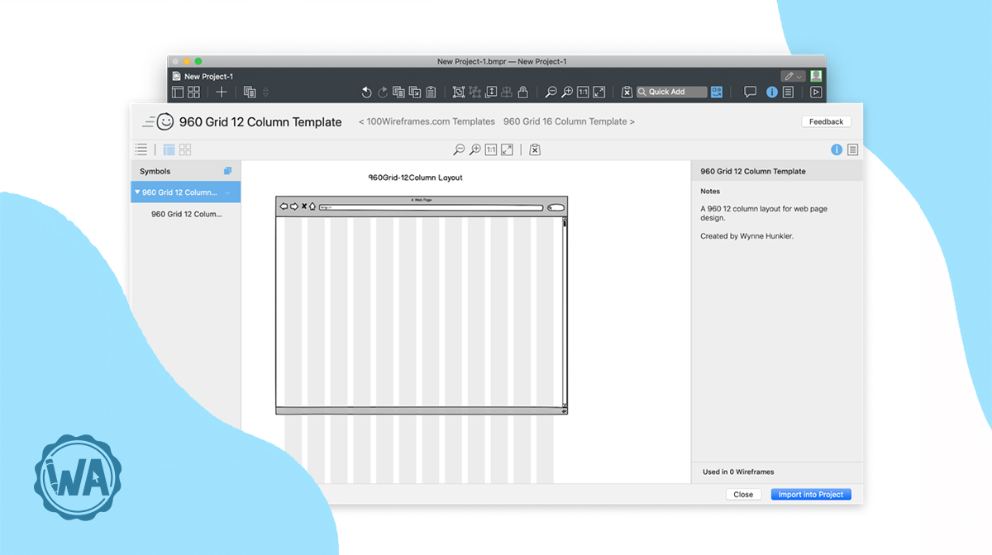Collapse the 960 Grid 12 Column symbols group
The width and height of the screenshot is (992, 555).
tap(138, 192)
